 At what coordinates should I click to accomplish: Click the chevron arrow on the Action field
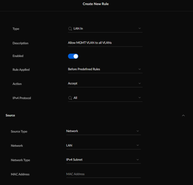pos(140,83)
